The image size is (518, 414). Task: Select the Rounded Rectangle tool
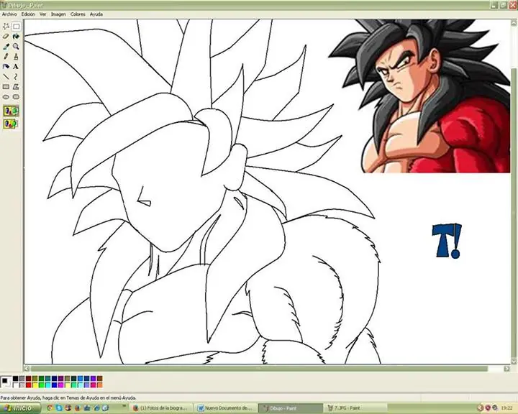click(x=16, y=97)
